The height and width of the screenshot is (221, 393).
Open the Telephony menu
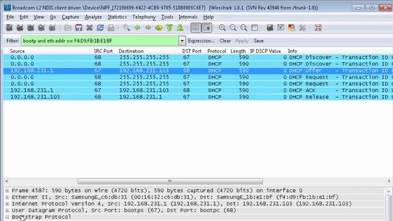coord(144,17)
